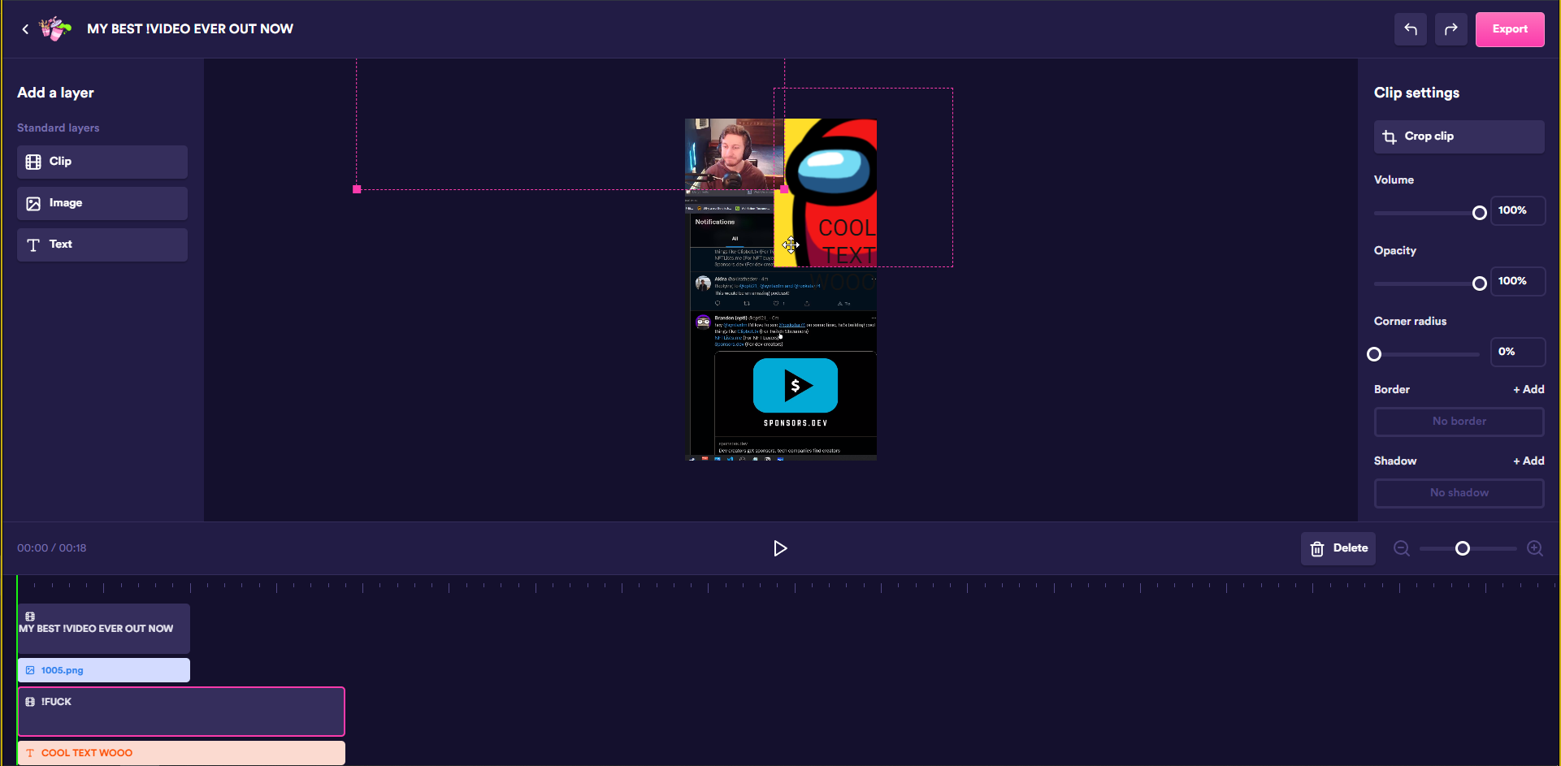Viewport: 1561px width, 766px height.
Task: Zoom in the timeline
Action: (1535, 548)
